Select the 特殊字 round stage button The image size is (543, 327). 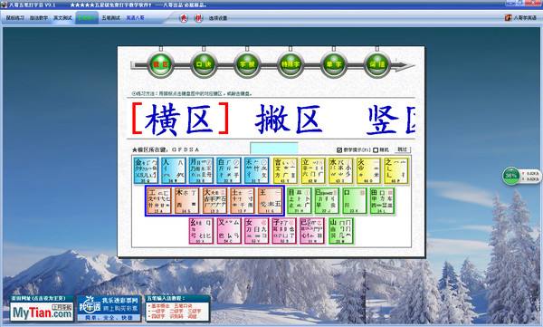291,65
